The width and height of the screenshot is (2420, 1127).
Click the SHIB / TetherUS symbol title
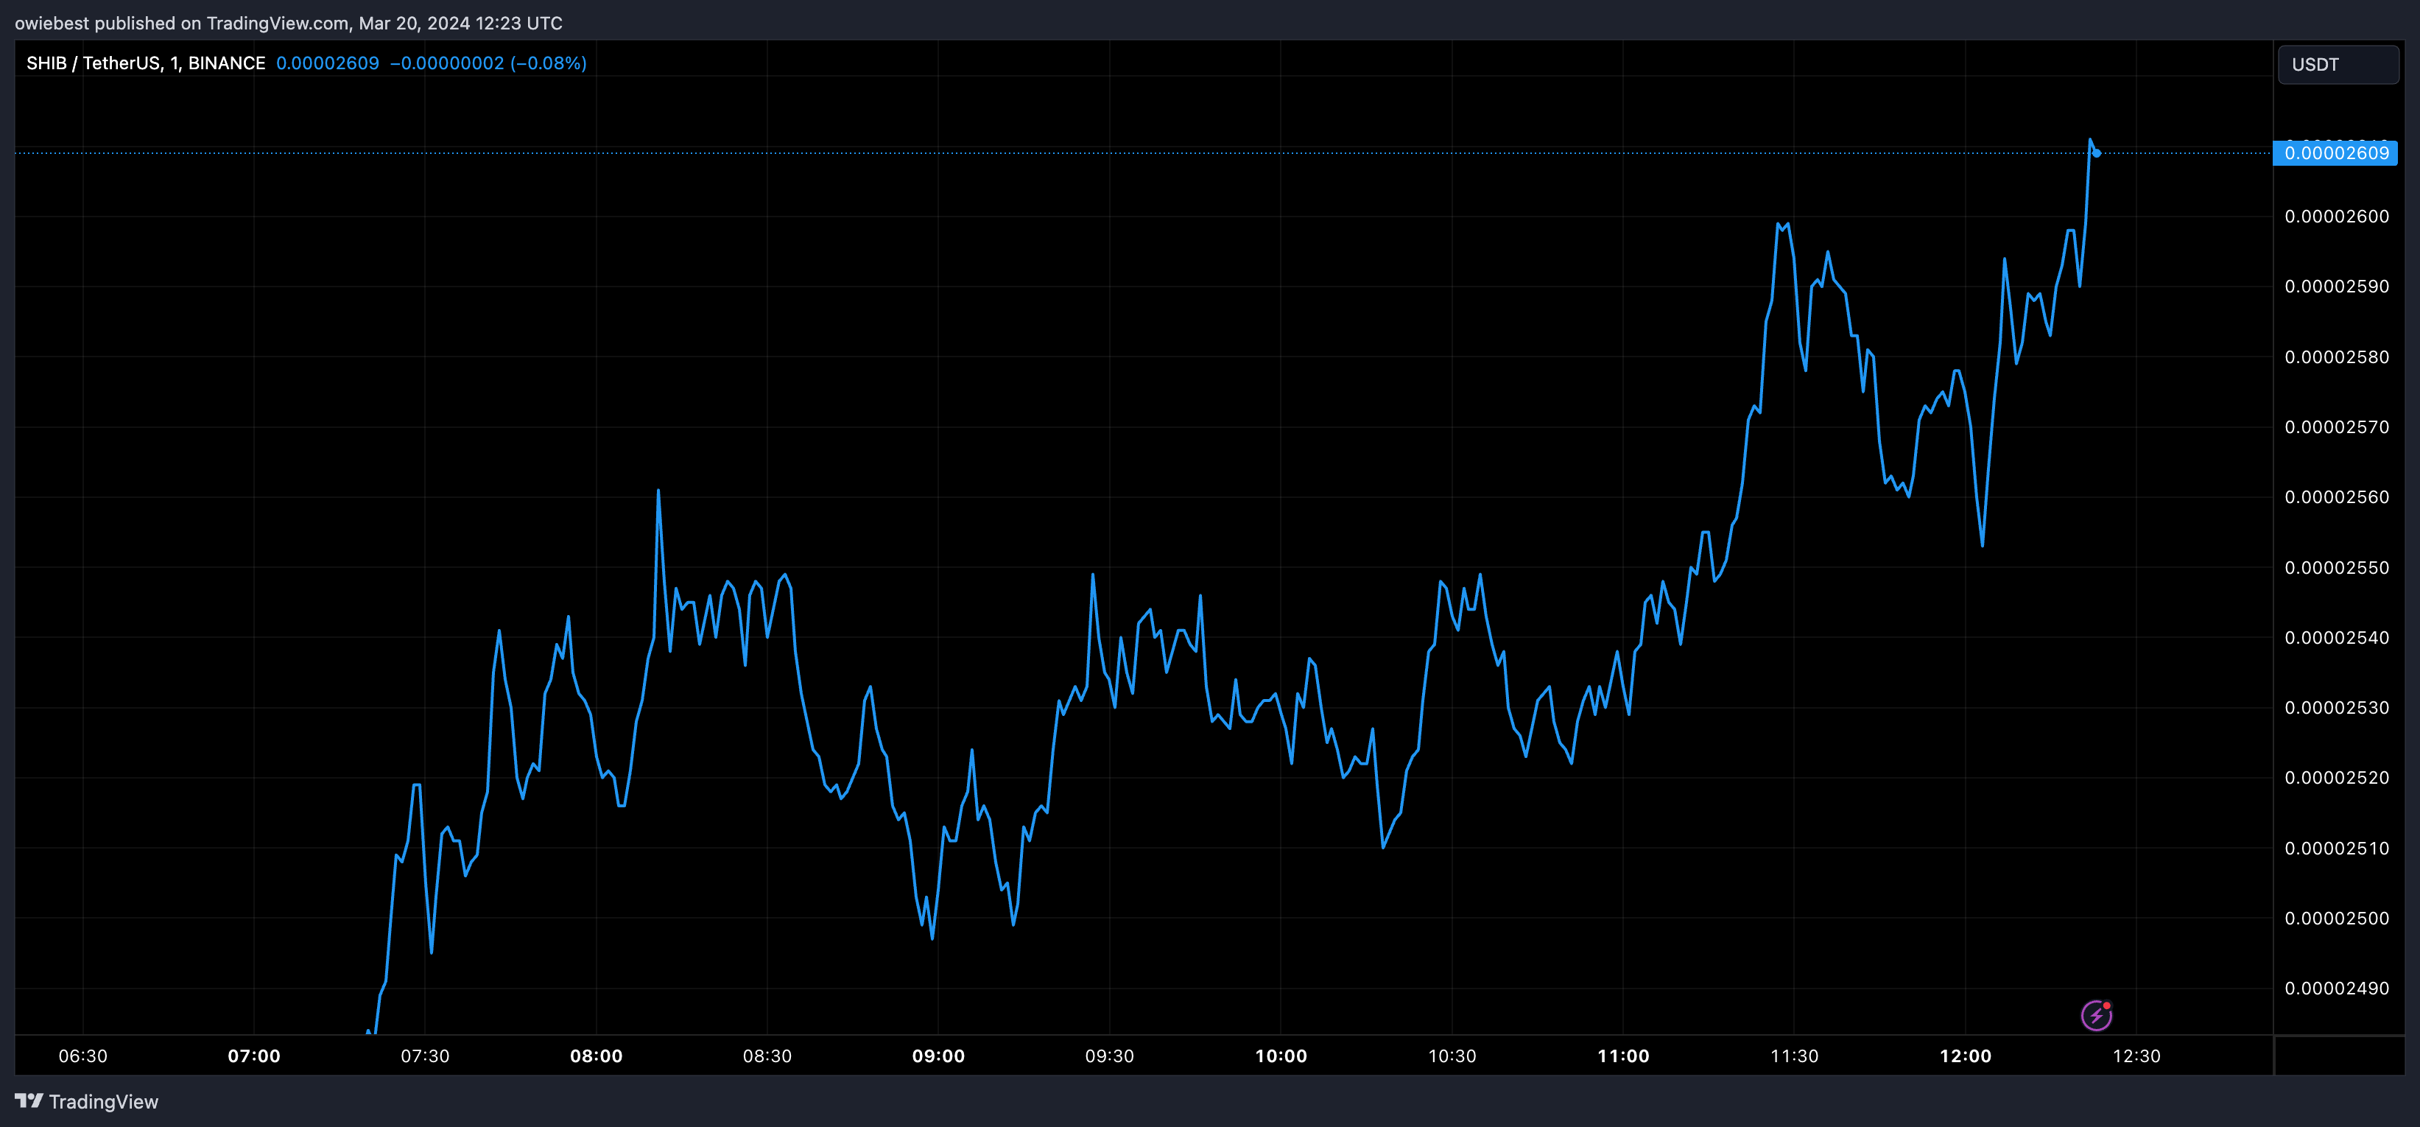point(146,63)
